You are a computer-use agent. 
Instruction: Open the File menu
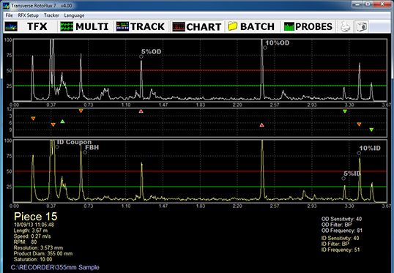[9, 15]
